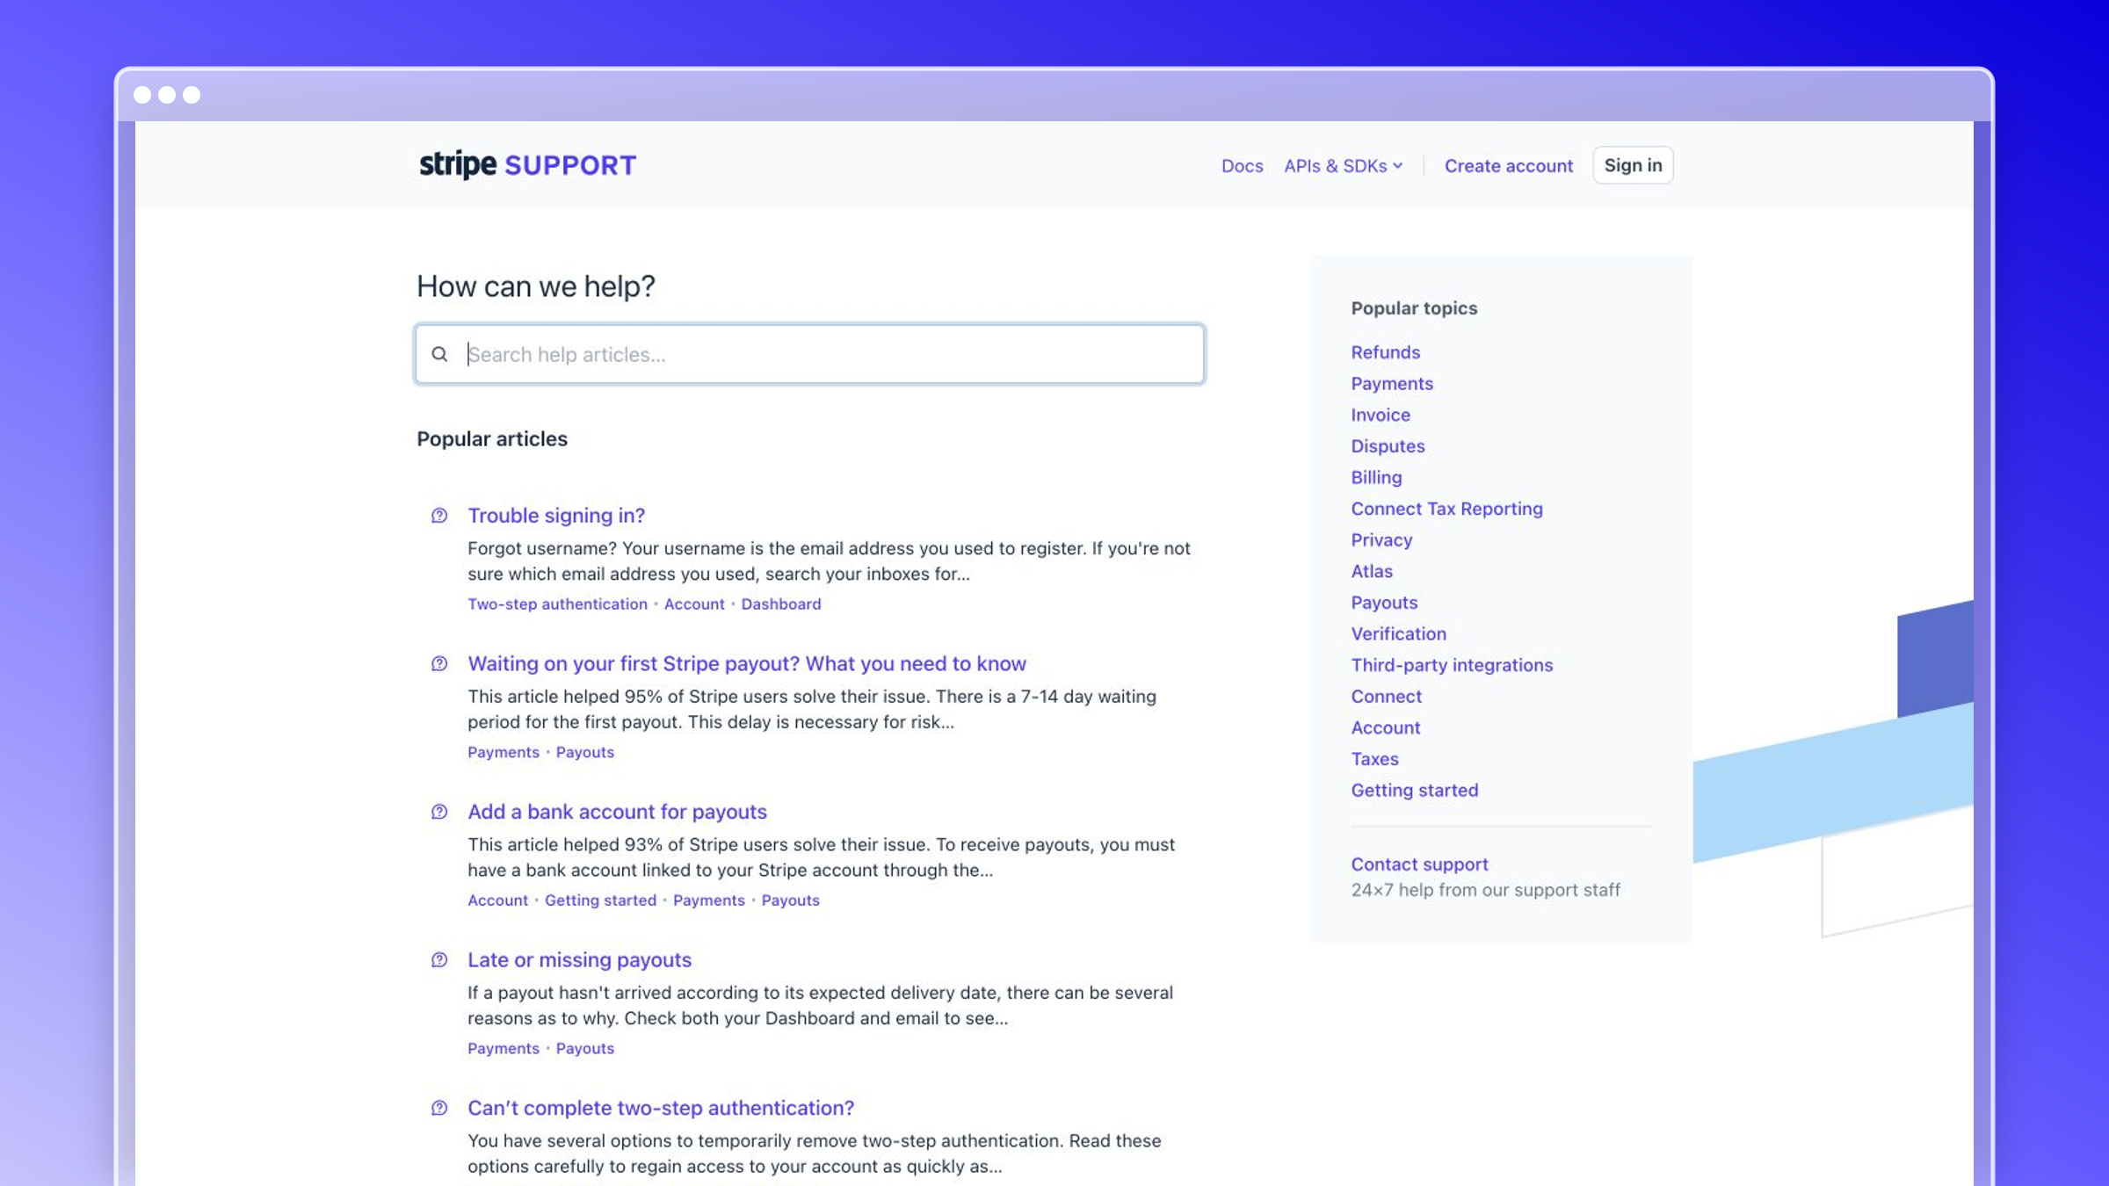The width and height of the screenshot is (2109, 1186).
Task: Click the Stripe Support logo
Action: (527, 165)
